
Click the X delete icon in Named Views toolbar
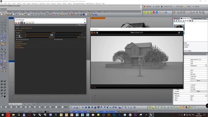click(x=179, y=21)
